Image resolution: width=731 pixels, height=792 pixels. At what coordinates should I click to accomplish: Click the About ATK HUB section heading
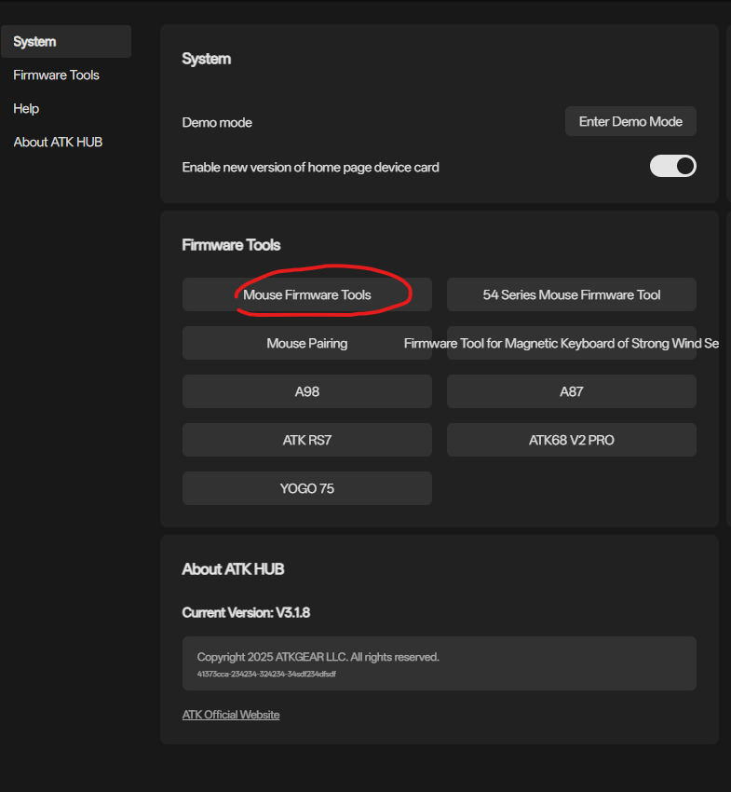[233, 569]
